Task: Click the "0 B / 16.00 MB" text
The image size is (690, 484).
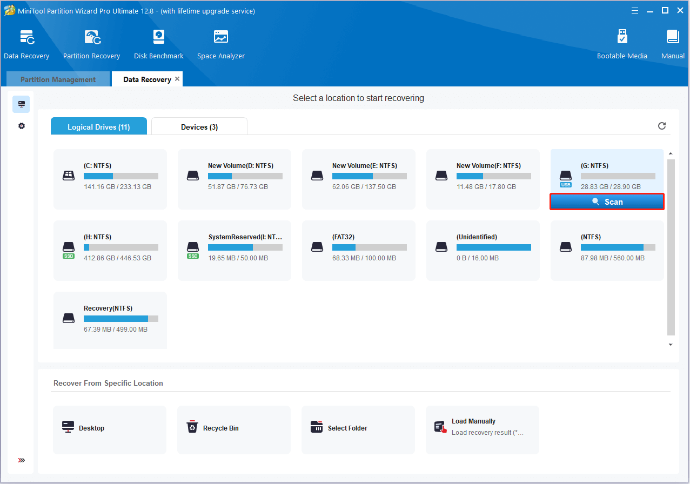Action: tap(478, 258)
